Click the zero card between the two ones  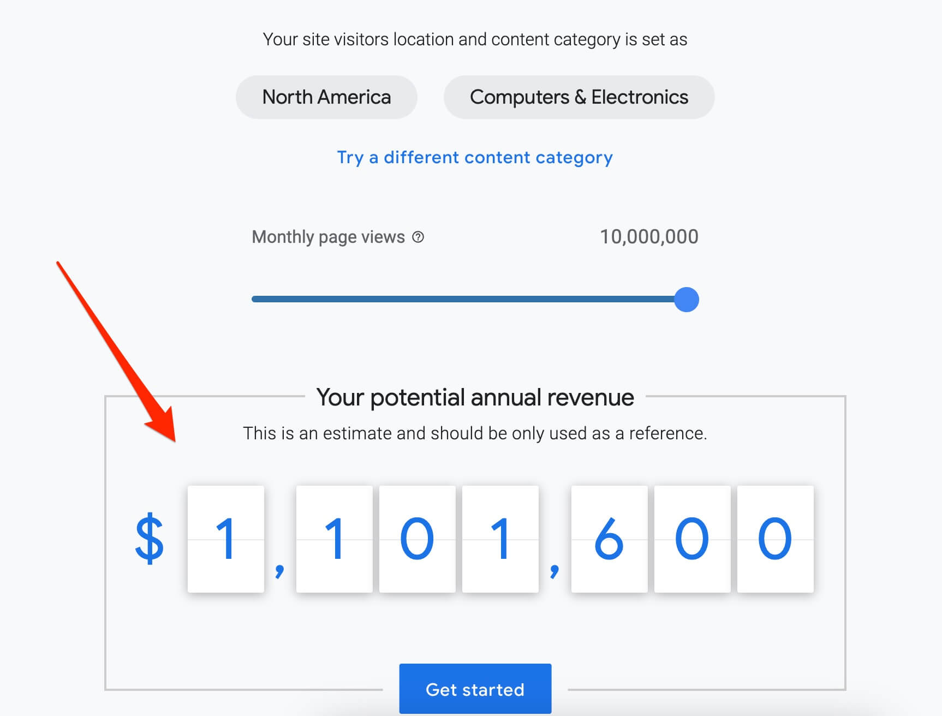coord(417,539)
